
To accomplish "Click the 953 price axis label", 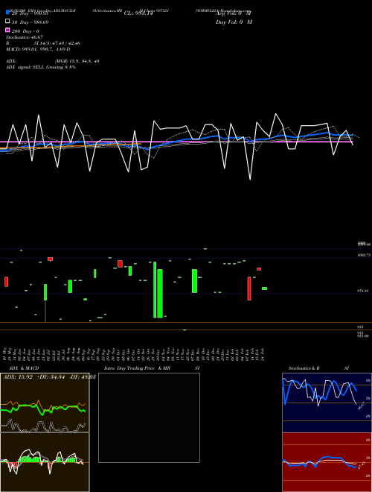I will (360, 327).
